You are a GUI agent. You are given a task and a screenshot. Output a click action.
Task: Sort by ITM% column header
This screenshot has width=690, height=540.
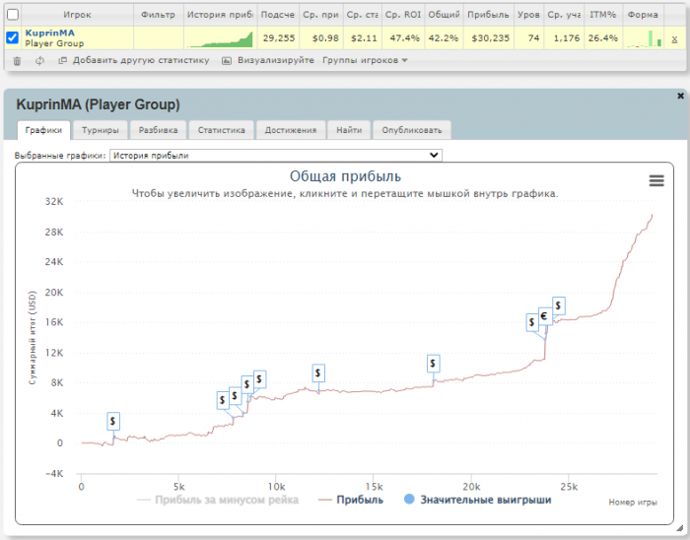point(603,15)
